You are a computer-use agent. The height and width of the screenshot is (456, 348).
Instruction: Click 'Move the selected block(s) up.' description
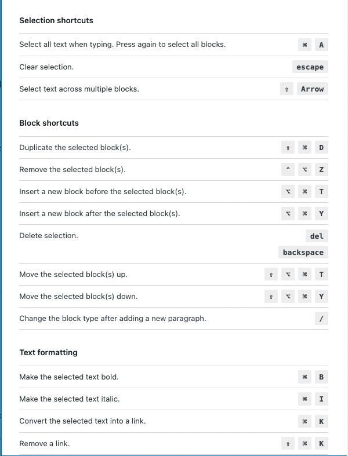[74, 275]
